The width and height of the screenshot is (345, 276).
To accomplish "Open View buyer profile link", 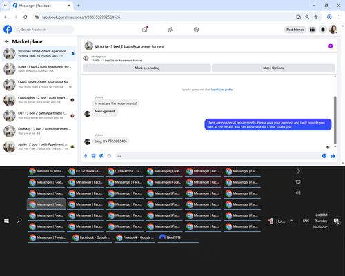I will click(x=221, y=90).
